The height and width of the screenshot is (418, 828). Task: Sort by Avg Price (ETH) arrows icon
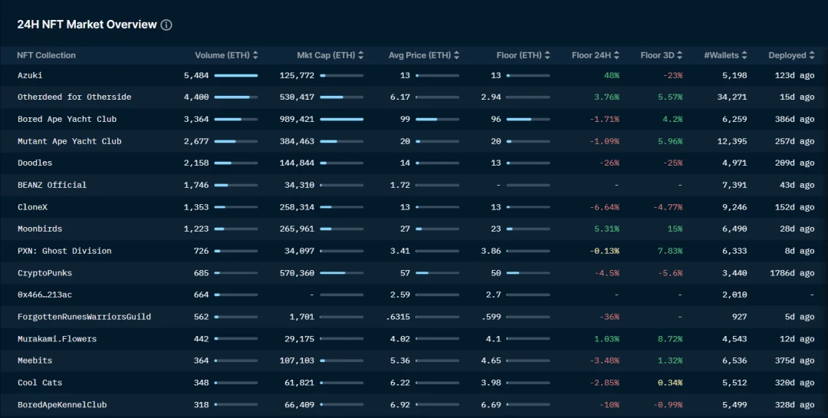tap(456, 55)
